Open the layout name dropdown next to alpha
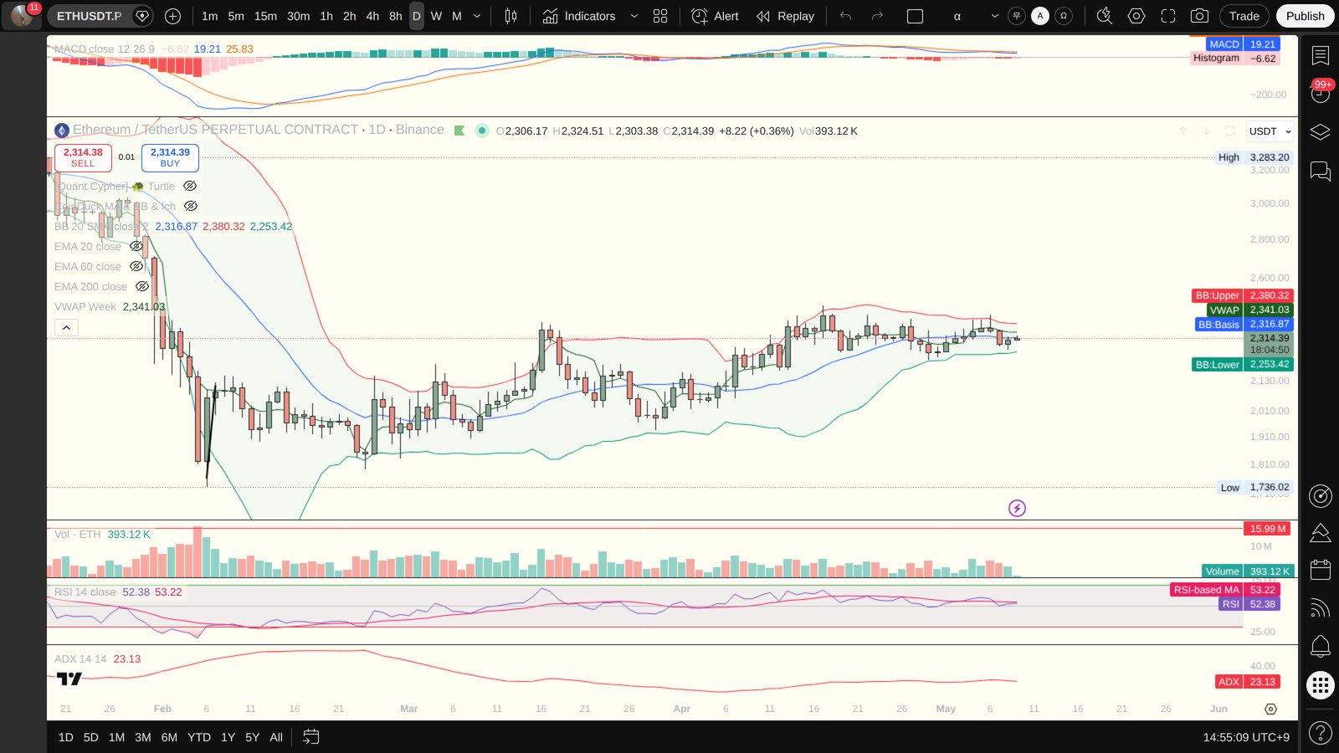This screenshot has width=1339, height=753. (x=994, y=16)
